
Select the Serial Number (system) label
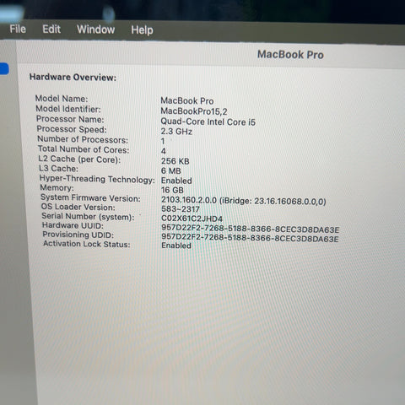click(x=88, y=217)
